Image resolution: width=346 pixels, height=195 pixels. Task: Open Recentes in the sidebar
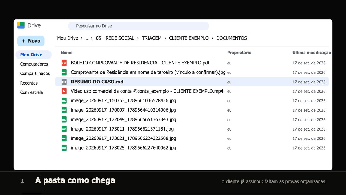coord(29,83)
